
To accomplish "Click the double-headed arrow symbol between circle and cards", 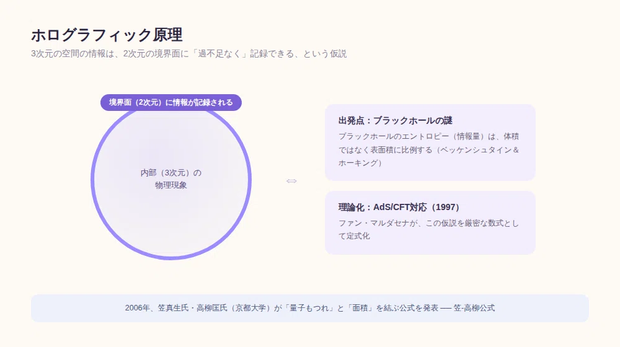I will pos(291,181).
